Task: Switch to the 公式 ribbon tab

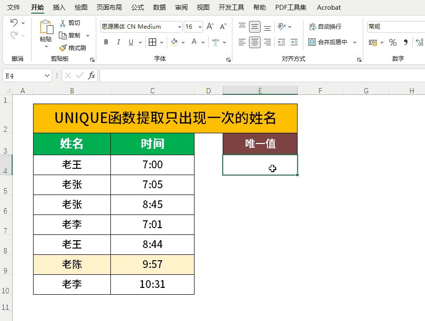Action: pyautogui.click(x=137, y=7)
